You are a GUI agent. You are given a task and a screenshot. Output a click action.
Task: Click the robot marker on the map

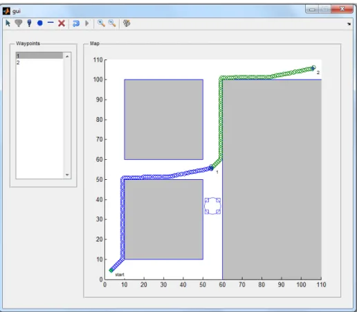pyautogui.click(x=212, y=205)
